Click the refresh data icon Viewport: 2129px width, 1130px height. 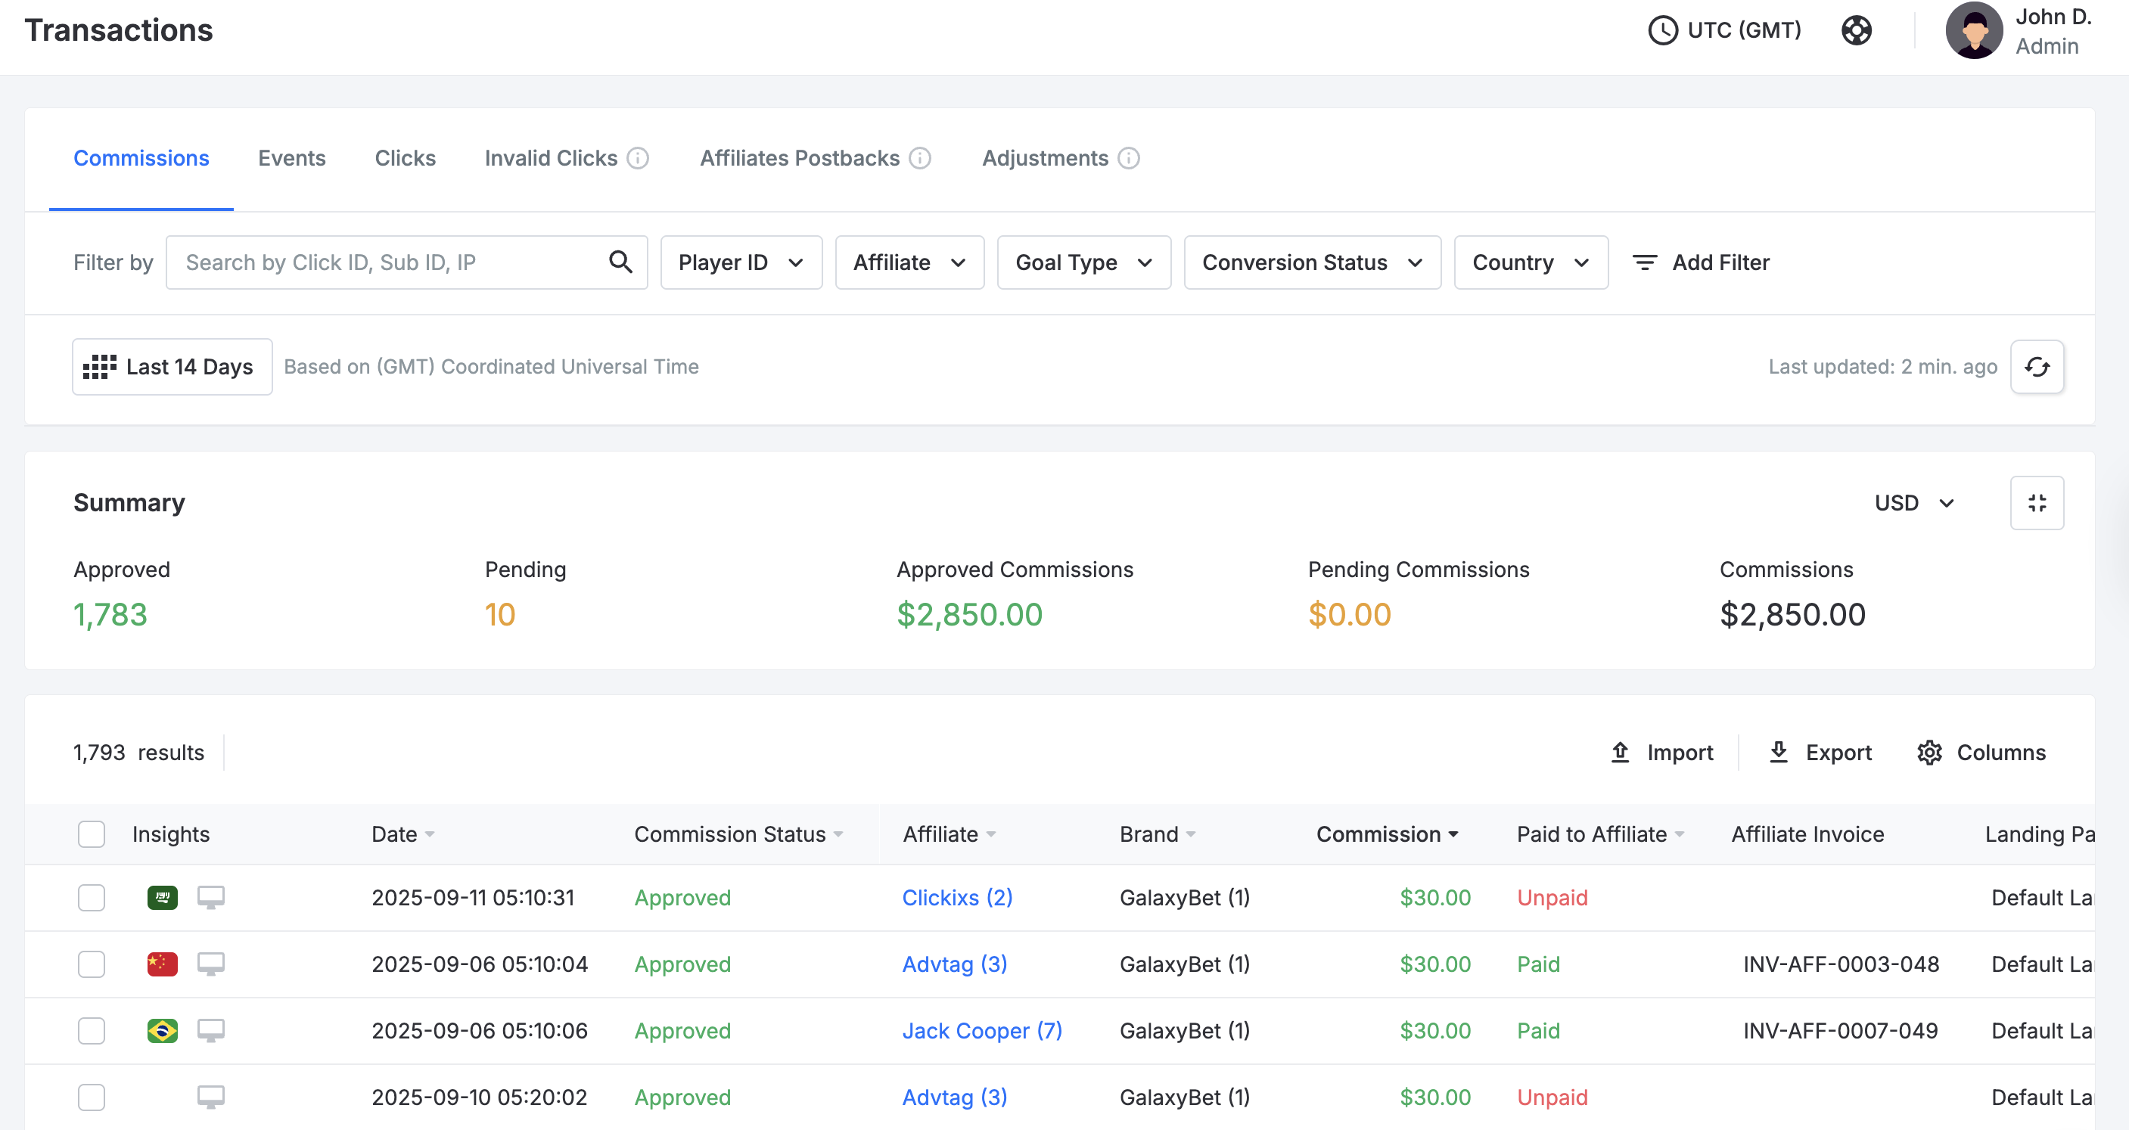point(2037,367)
